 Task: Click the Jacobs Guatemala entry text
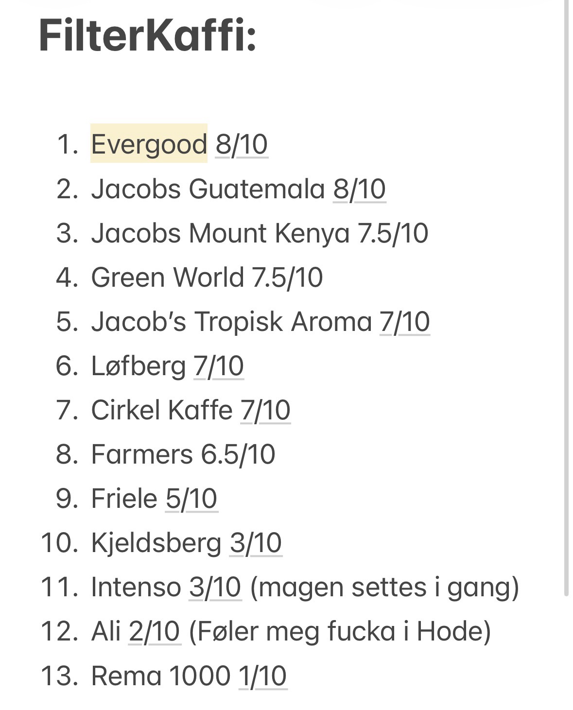pyautogui.click(x=208, y=189)
